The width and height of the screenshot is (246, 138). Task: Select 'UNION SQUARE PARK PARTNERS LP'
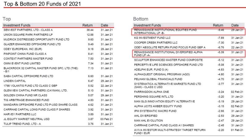pos(28,35)
